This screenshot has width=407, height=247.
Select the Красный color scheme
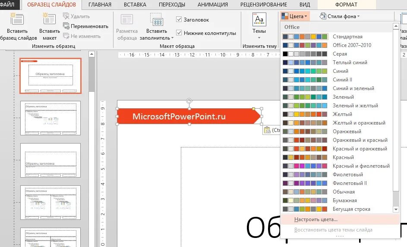click(337, 157)
